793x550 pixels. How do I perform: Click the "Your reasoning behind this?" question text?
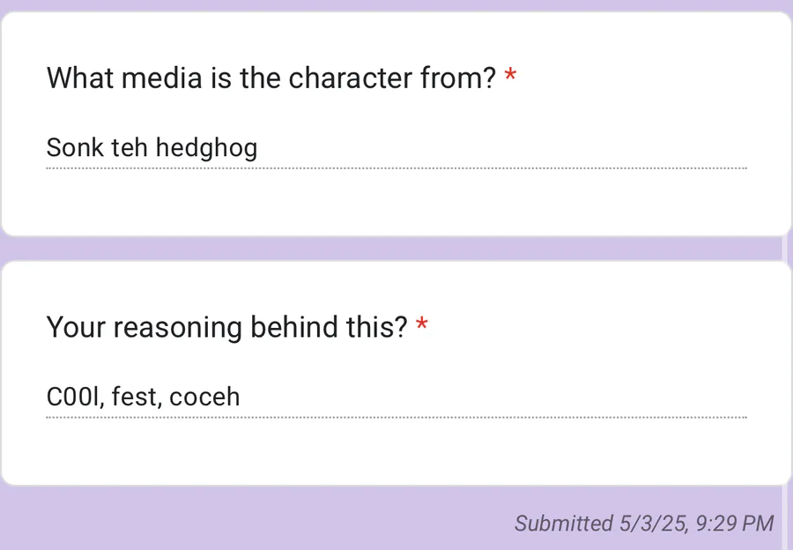(x=226, y=328)
